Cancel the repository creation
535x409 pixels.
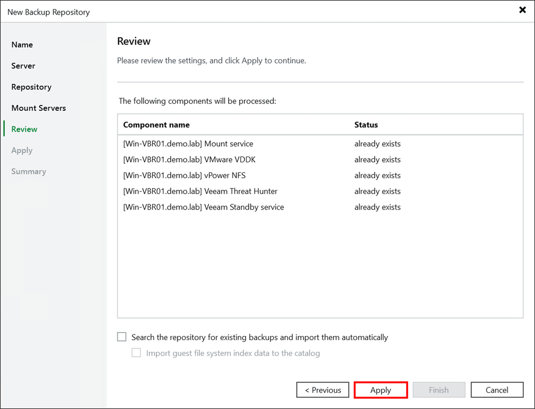(497, 390)
